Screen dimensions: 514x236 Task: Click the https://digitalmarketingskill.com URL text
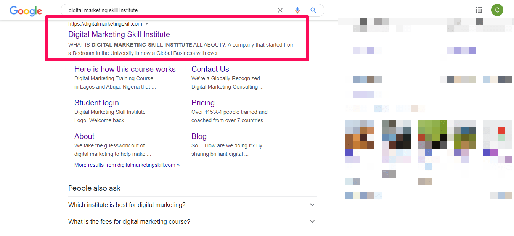(105, 24)
